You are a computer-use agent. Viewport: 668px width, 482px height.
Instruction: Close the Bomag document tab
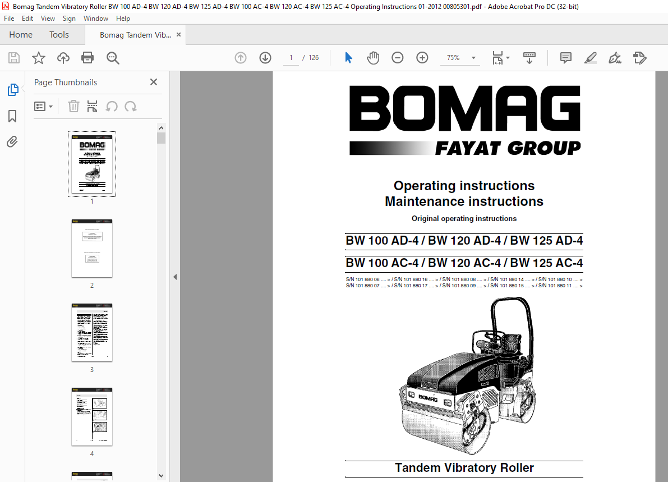click(x=178, y=35)
